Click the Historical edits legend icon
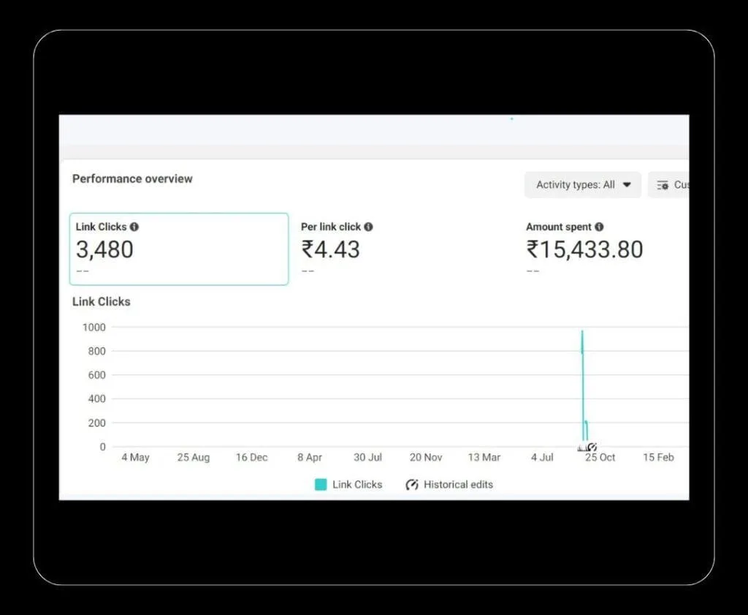Image resolution: width=748 pixels, height=615 pixels. click(412, 485)
